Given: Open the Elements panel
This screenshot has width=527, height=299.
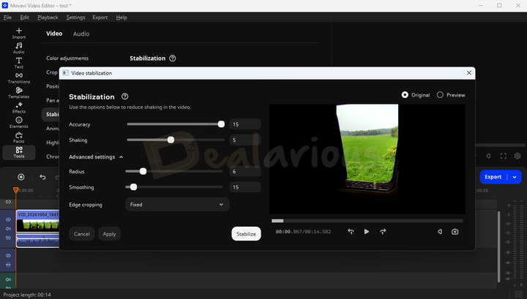Looking at the screenshot, I should click(19, 123).
